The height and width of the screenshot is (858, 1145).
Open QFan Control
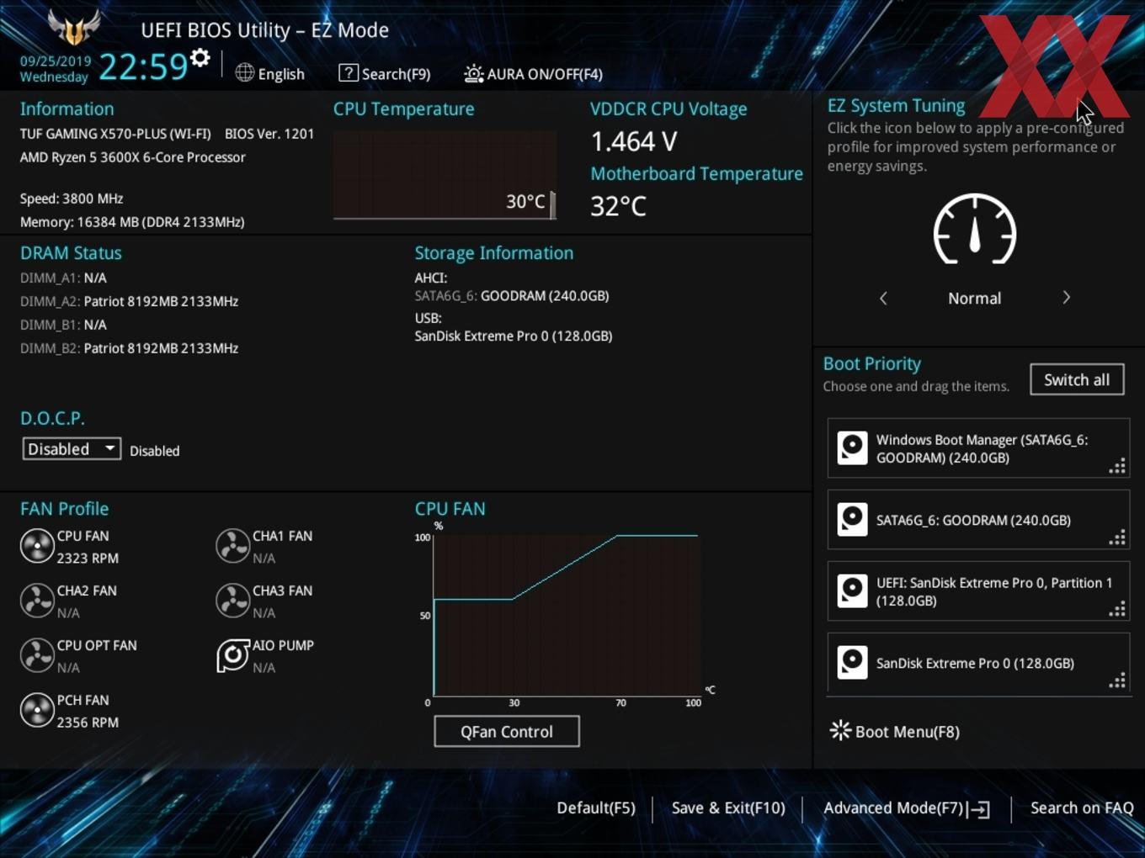[507, 732]
